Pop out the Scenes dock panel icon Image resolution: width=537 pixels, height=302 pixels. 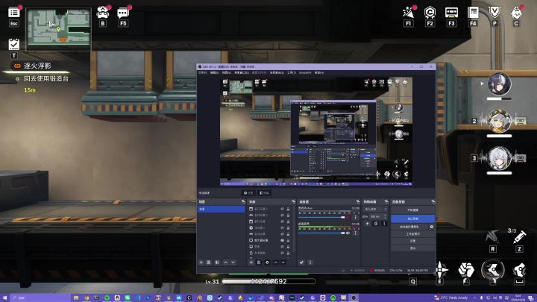243,201
